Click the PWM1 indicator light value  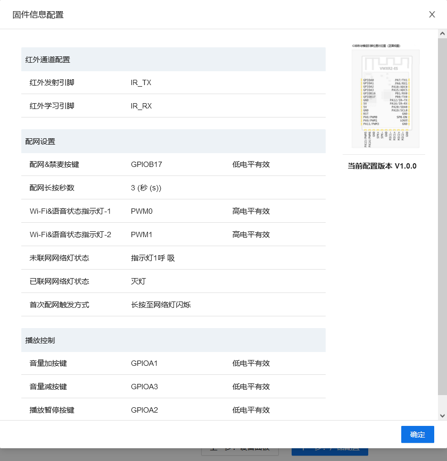[142, 235]
